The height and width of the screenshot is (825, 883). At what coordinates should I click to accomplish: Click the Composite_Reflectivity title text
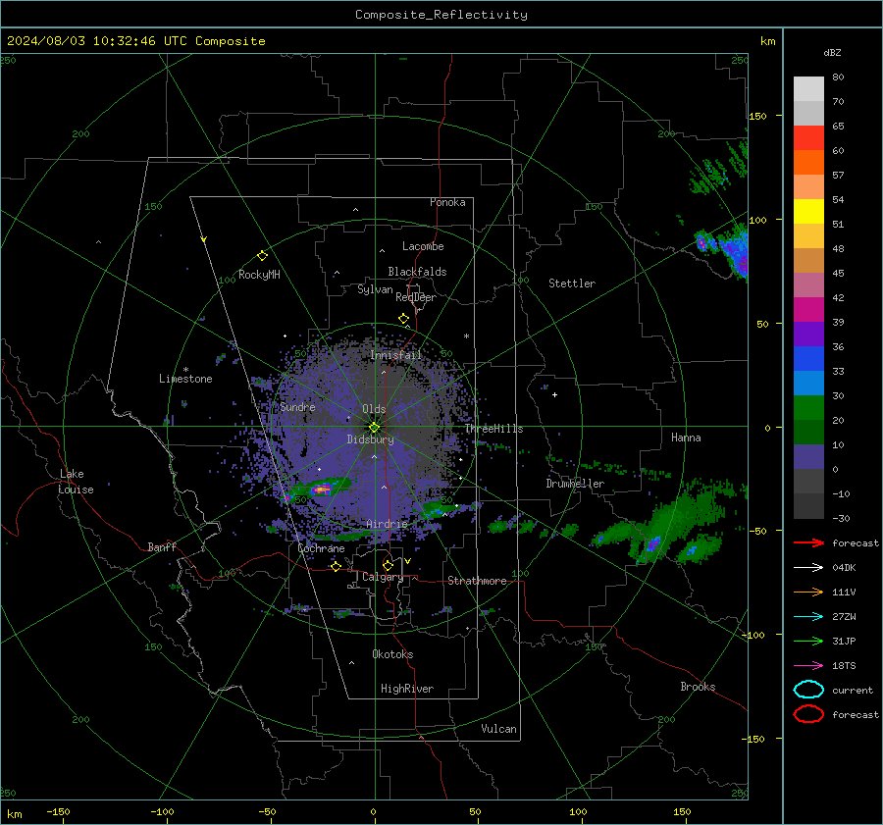[441, 15]
